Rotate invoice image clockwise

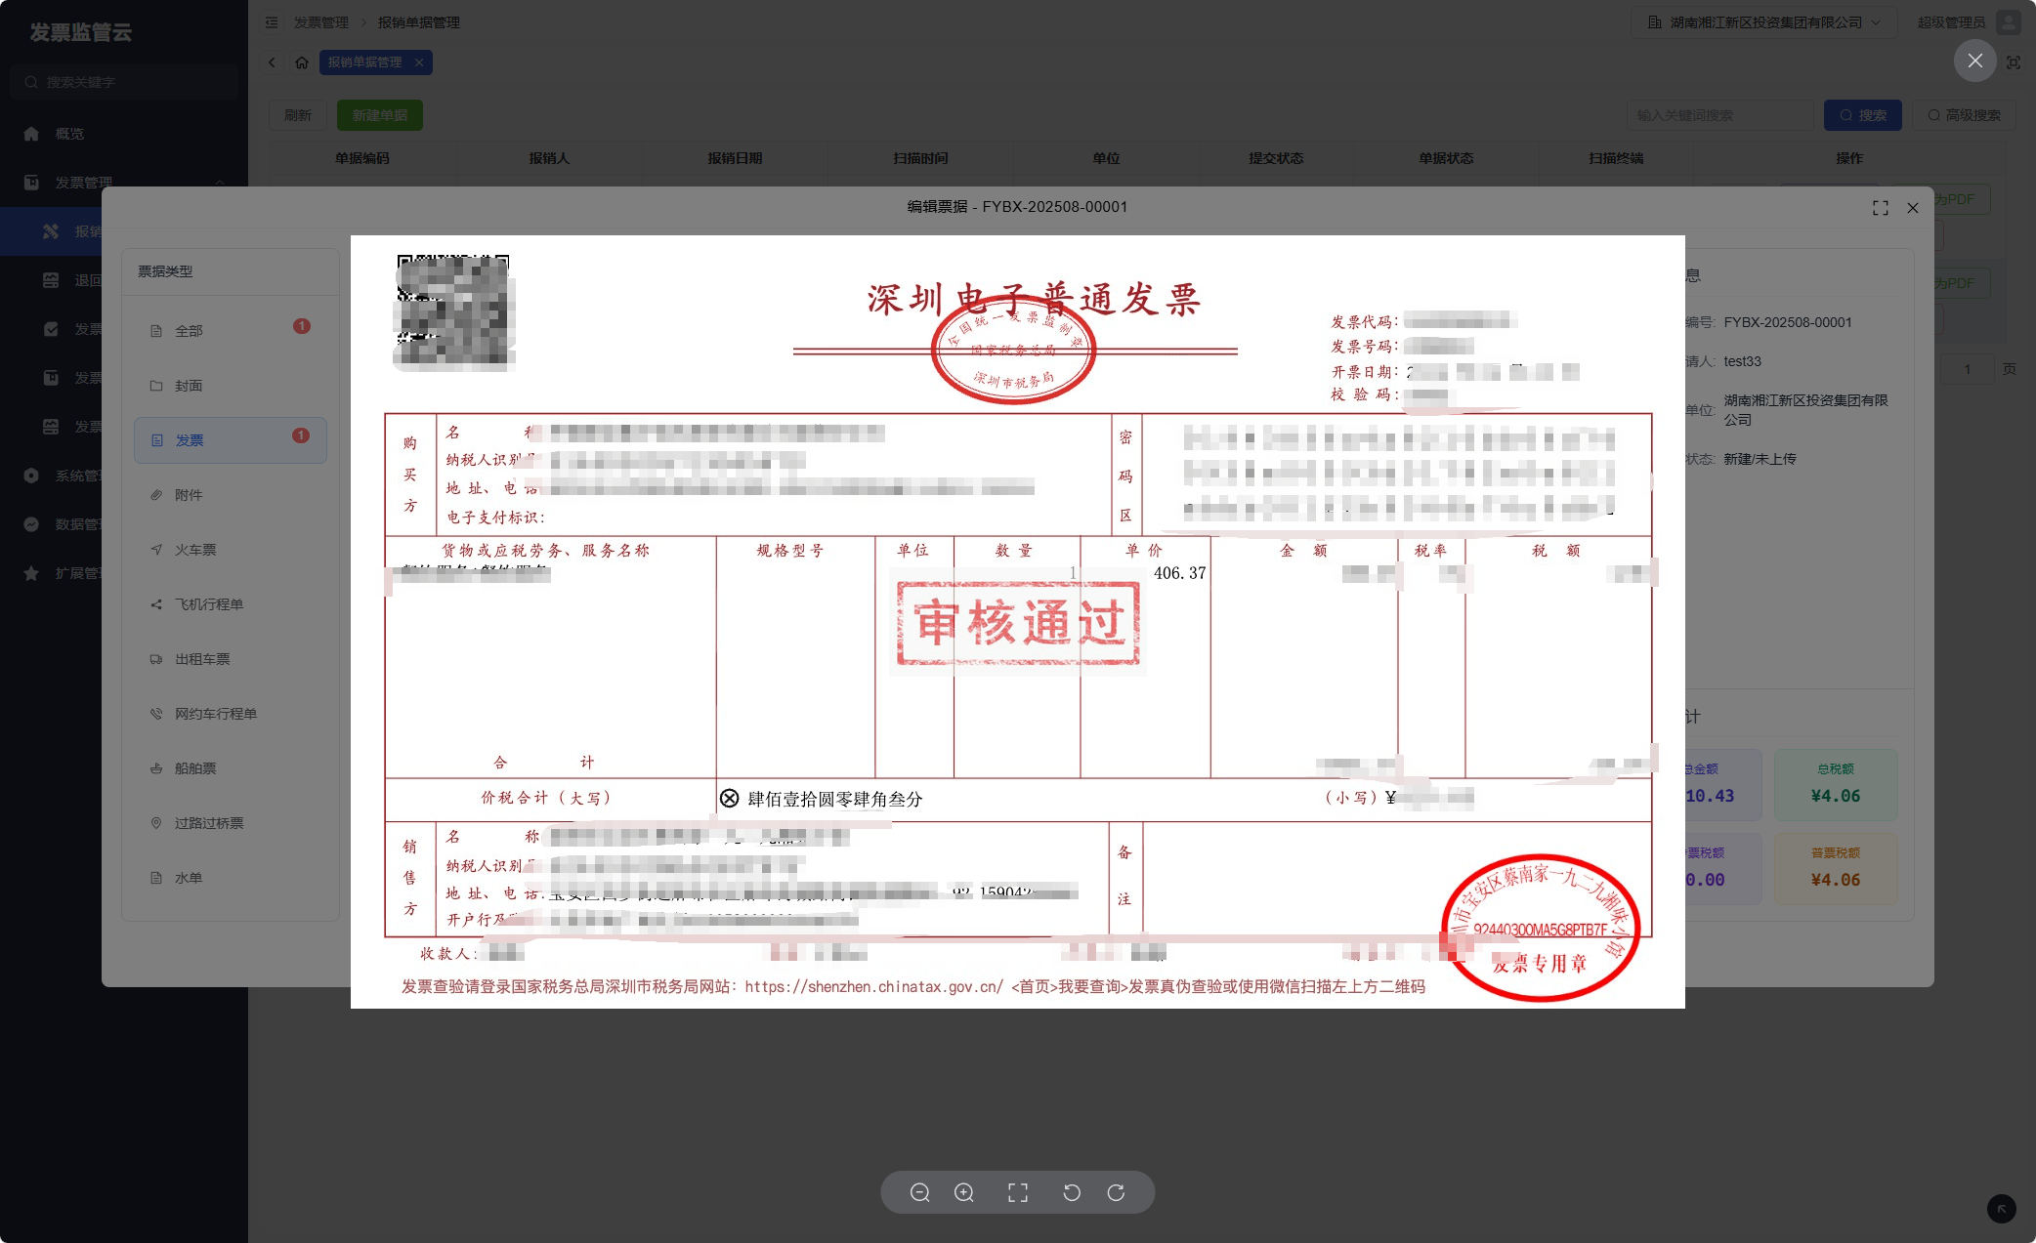[1117, 1192]
